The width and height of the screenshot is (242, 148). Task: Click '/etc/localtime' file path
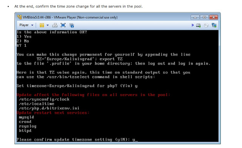[37, 103]
